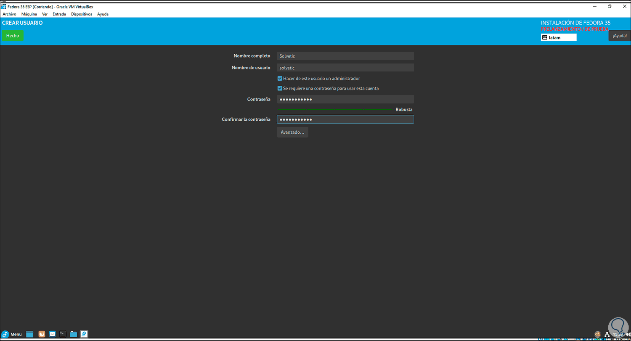
Task: Focus the Confirmar la contraseña field
Action: 345,119
